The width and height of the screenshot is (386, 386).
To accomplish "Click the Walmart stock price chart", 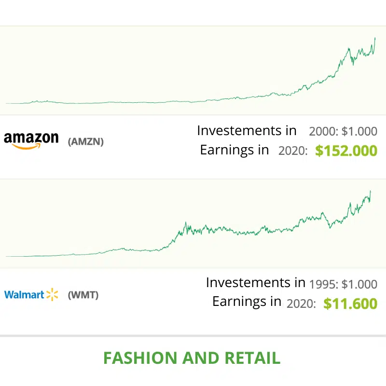I will click(193, 223).
